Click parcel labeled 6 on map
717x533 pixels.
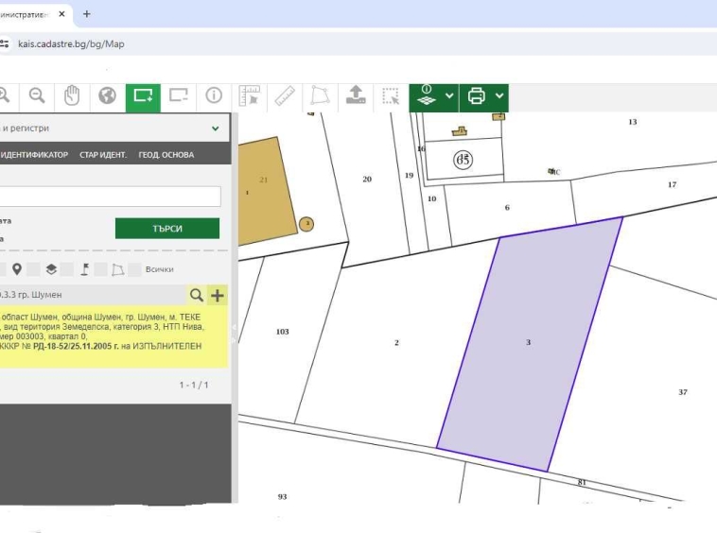[x=507, y=207]
